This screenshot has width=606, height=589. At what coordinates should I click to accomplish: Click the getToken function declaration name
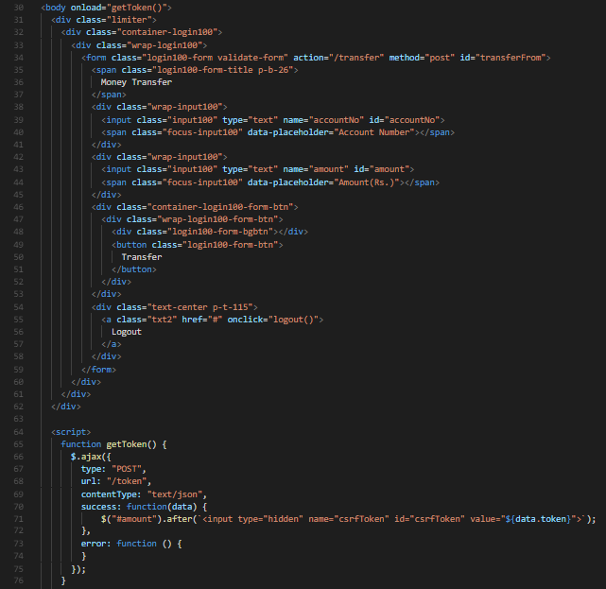click(x=127, y=444)
